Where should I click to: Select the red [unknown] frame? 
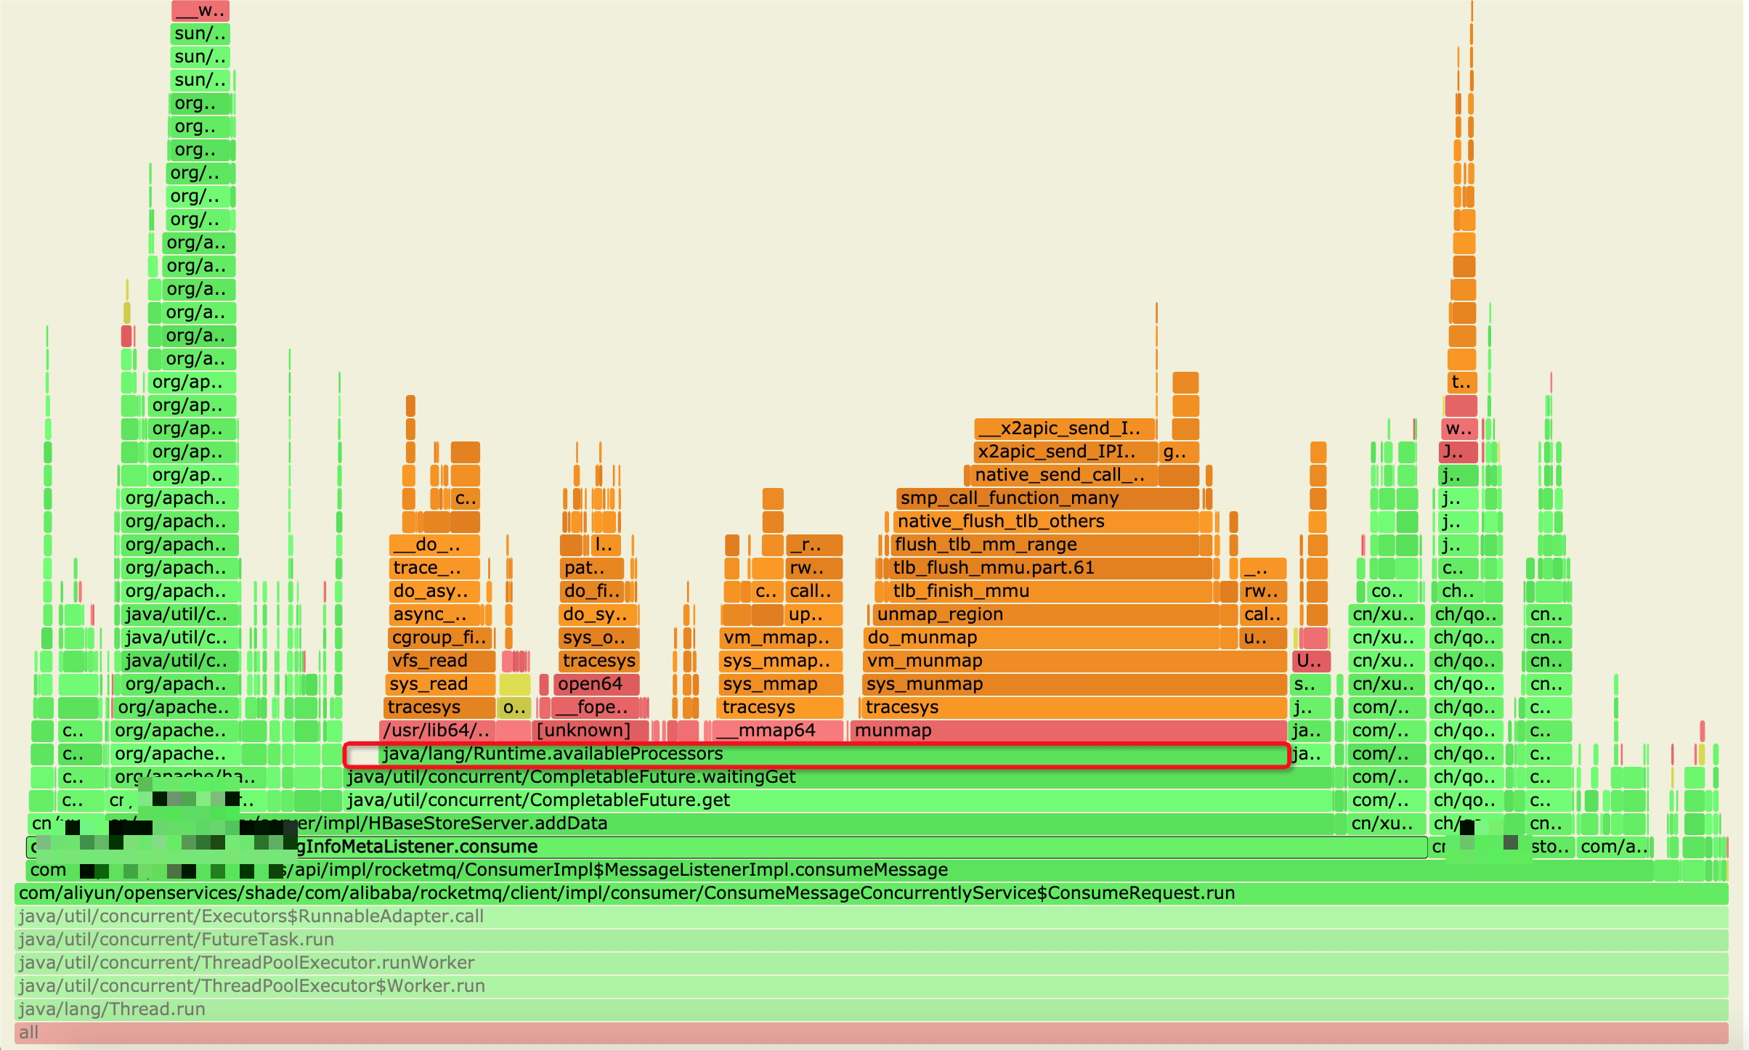click(x=590, y=730)
